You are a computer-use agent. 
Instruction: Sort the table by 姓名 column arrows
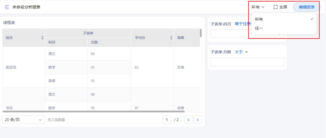42,38
